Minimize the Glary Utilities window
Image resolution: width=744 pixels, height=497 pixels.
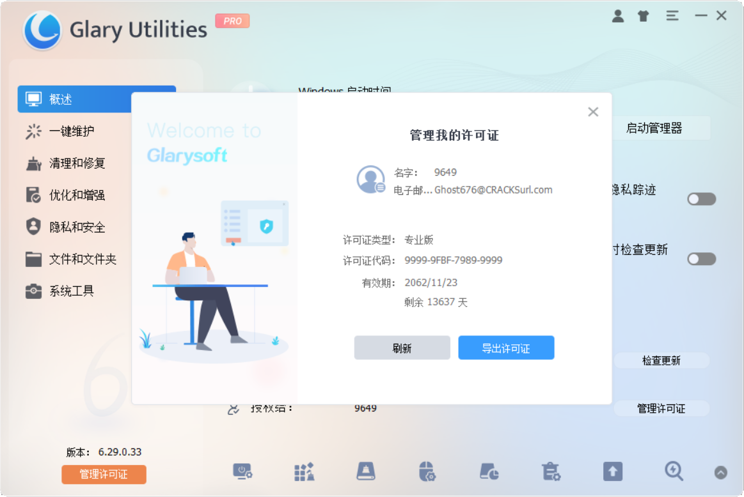click(x=701, y=16)
